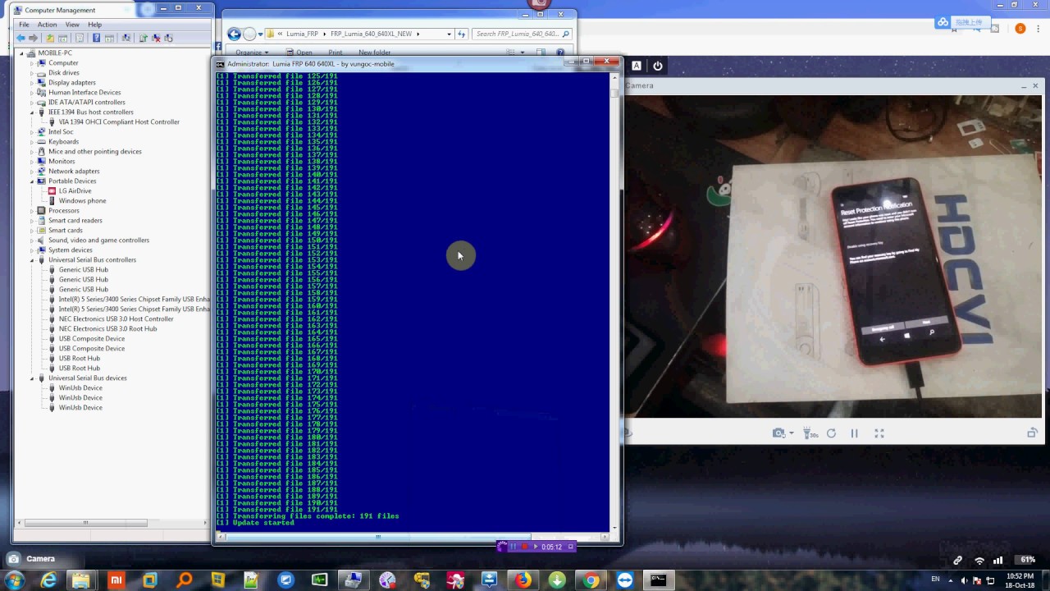
Task: Click Up one level icon in Computer Management
Action: [50, 38]
